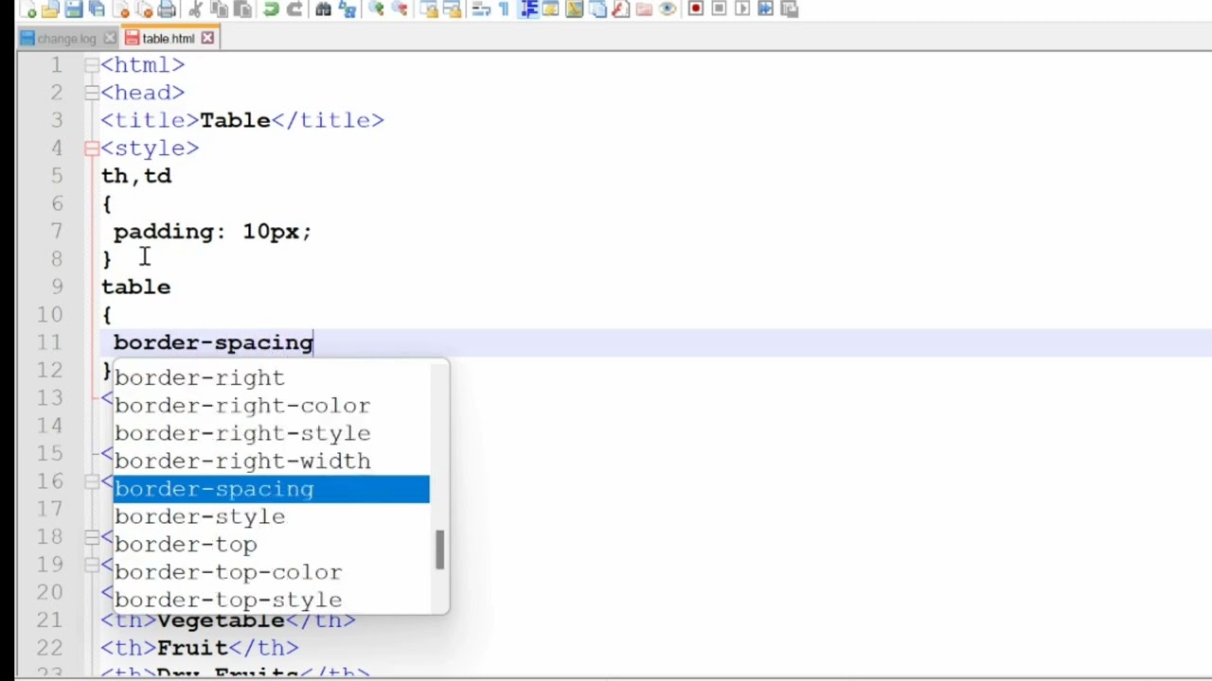Screen dimensions: 1212x681
Task: Click line number 7 in the margin
Action: click(57, 232)
